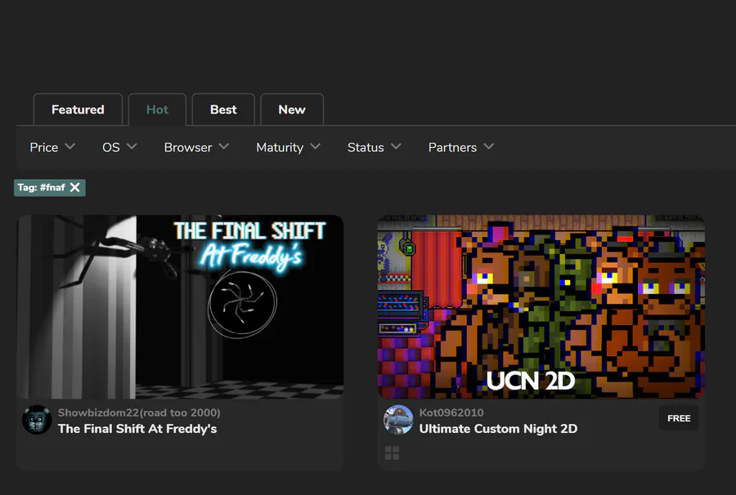Remove the #fnaf tag filter
The image size is (736, 495).
74,188
